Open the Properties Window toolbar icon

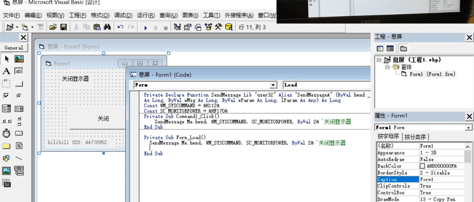[187, 27]
